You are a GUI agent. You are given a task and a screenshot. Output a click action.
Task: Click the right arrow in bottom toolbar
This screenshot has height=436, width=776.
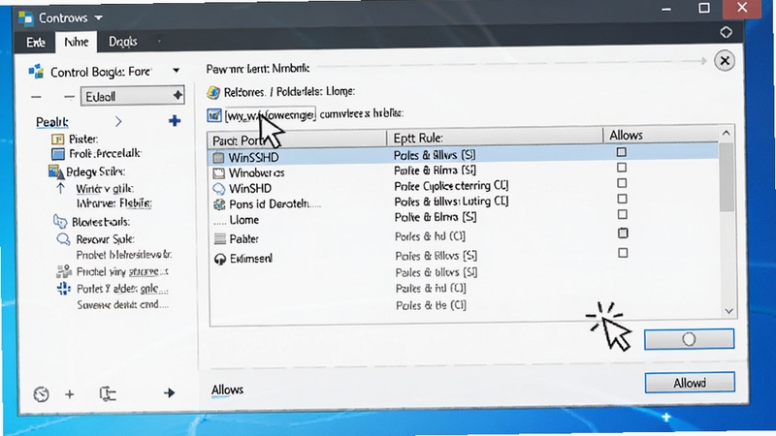(169, 393)
